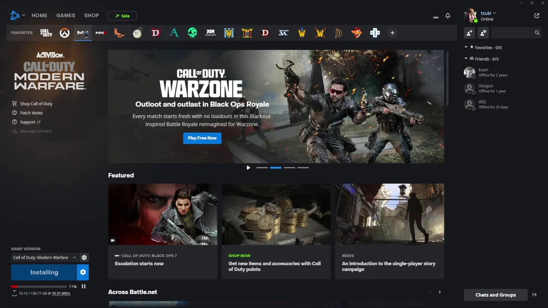Select the Warcraft Rumble bomb icon
This screenshot has height=308, width=548.
pos(137,33)
